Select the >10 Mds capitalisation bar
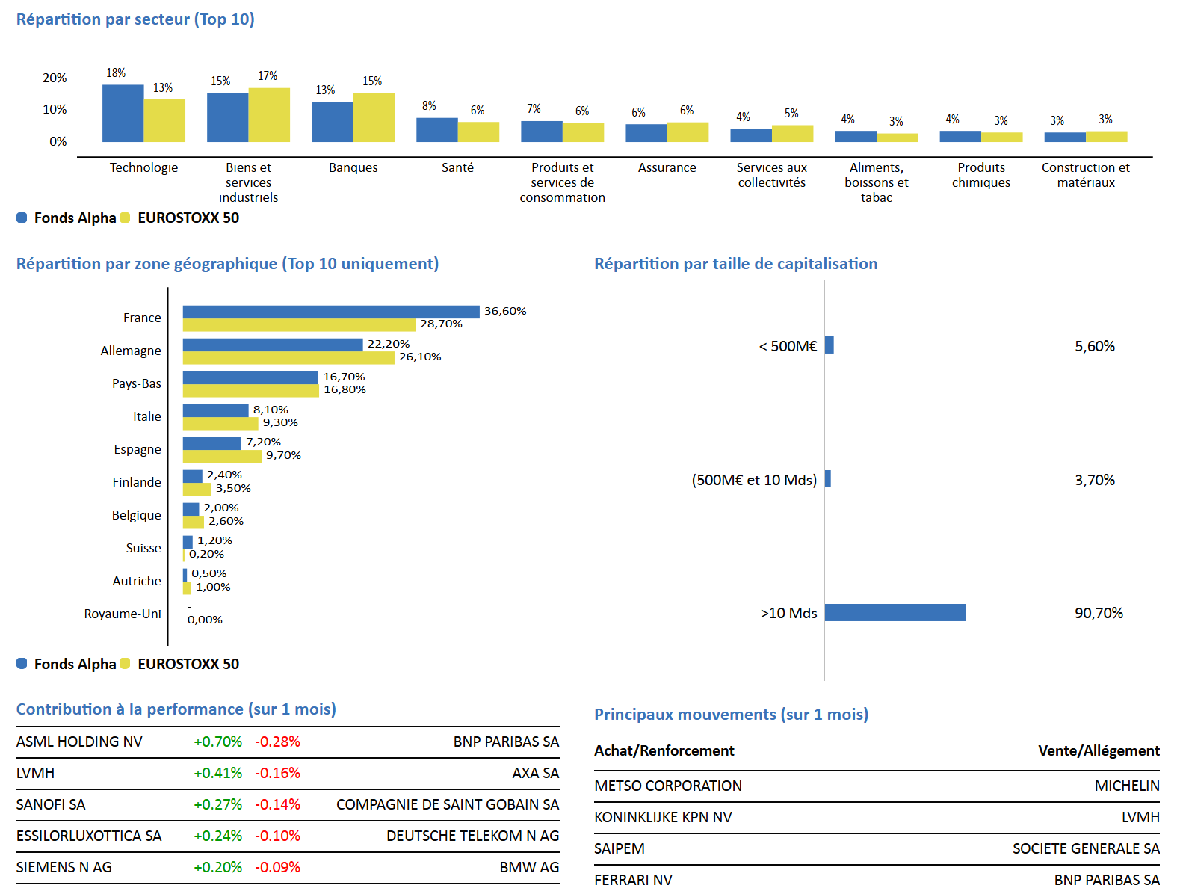This screenshot has height=891, width=1180. 895,613
